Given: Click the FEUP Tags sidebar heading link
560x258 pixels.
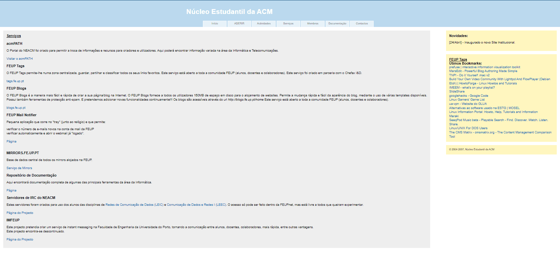Looking at the screenshot, I should [458, 59].
